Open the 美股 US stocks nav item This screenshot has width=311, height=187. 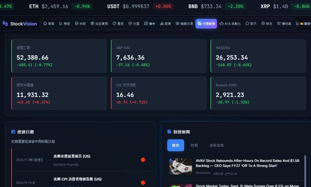[65, 24]
